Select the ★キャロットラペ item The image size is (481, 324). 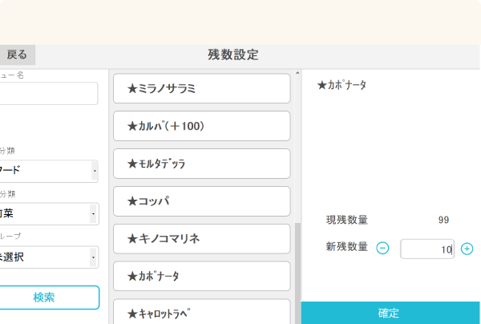[x=202, y=312]
